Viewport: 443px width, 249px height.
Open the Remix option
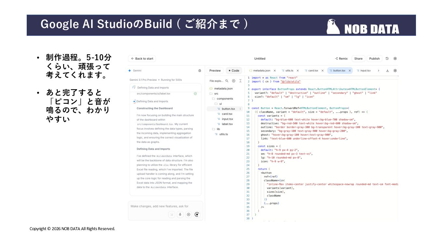click(341, 59)
